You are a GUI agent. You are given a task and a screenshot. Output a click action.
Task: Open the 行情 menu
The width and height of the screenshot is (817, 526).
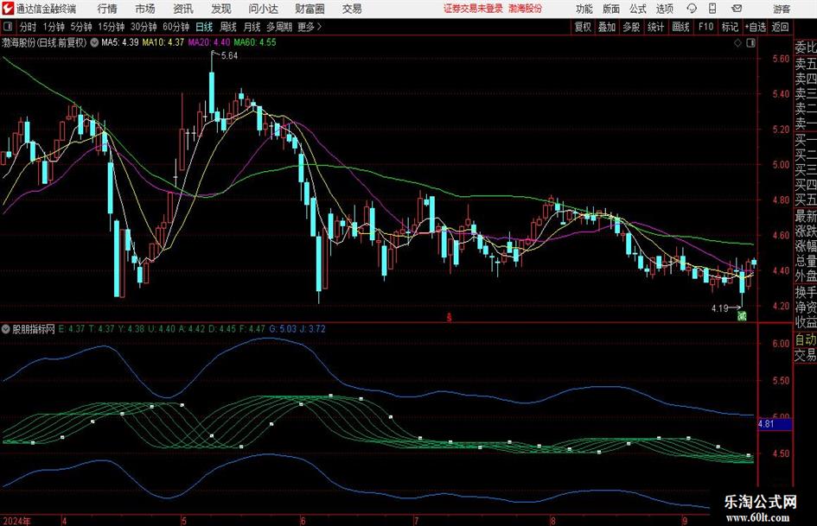[x=107, y=9]
